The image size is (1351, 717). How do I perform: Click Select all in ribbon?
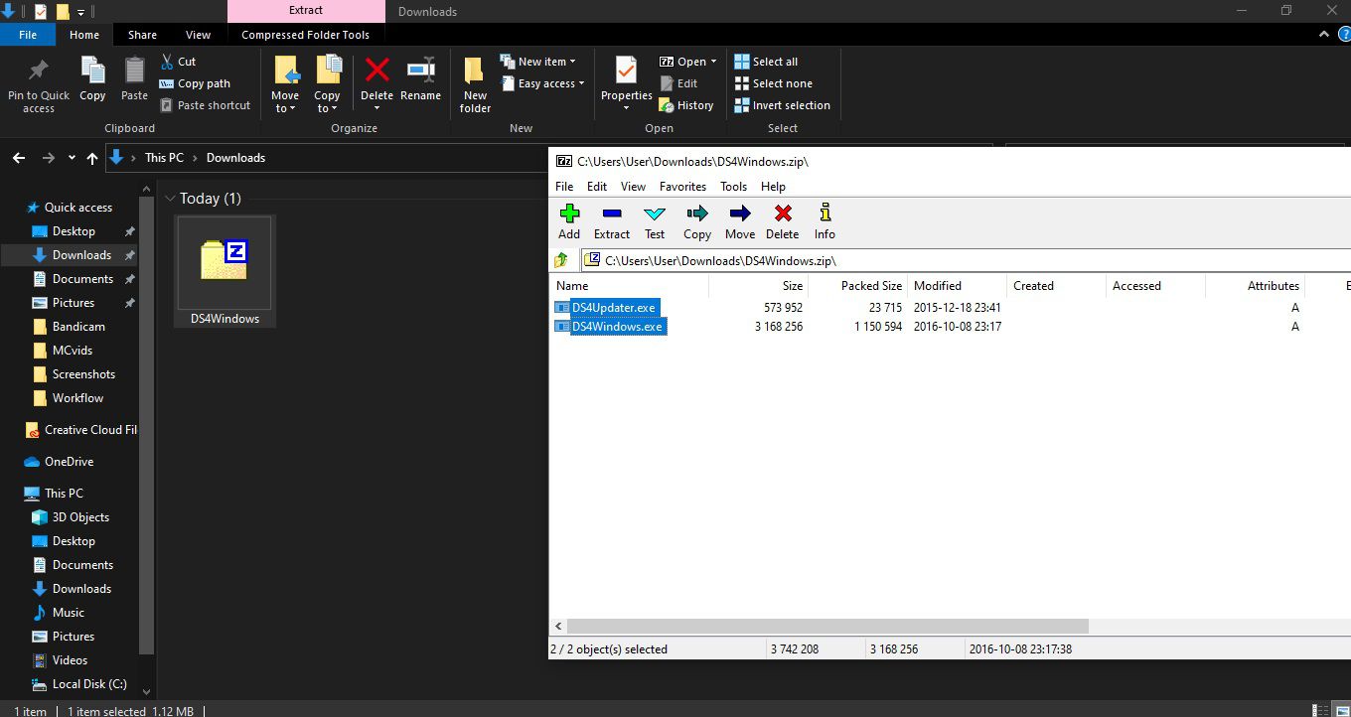(766, 62)
